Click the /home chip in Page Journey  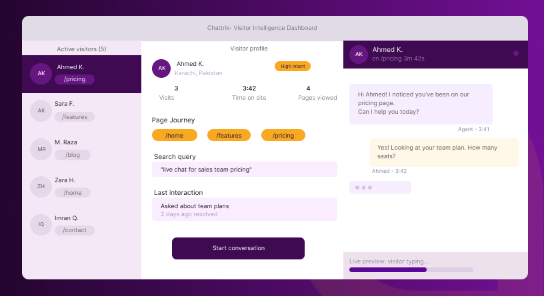tap(175, 136)
